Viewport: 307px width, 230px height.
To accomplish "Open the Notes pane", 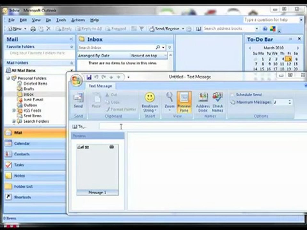I will (x=35, y=176).
